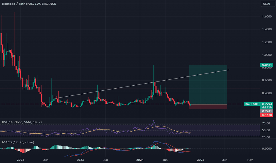Image resolution: width=276 pixels, height=163 pixels.
Task: Click the 1.2000 price axis label
Action: pyautogui.click(x=267, y=42)
